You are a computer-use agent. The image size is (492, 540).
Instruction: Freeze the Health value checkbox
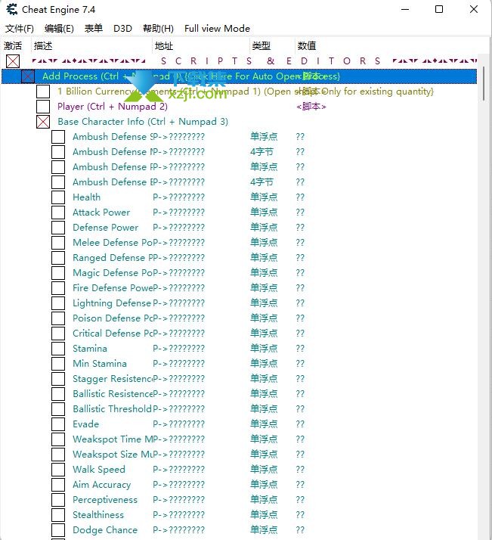[x=58, y=197]
